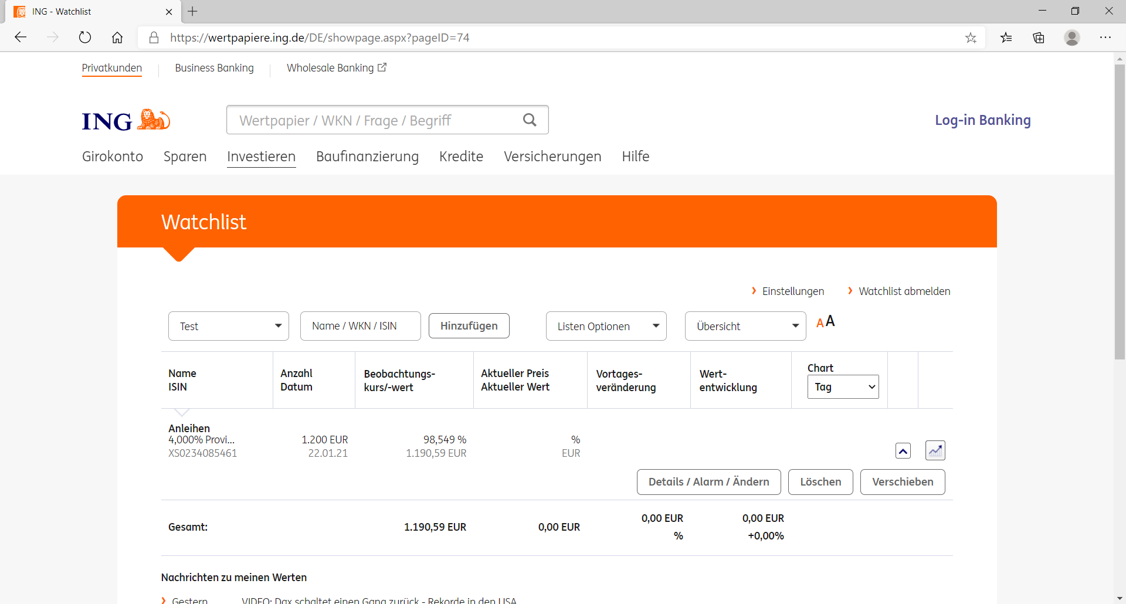Image resolution: width=1126 pixels, height=604 pixels.
Task: Click the browser refresh icon
Action: [85, 38]
